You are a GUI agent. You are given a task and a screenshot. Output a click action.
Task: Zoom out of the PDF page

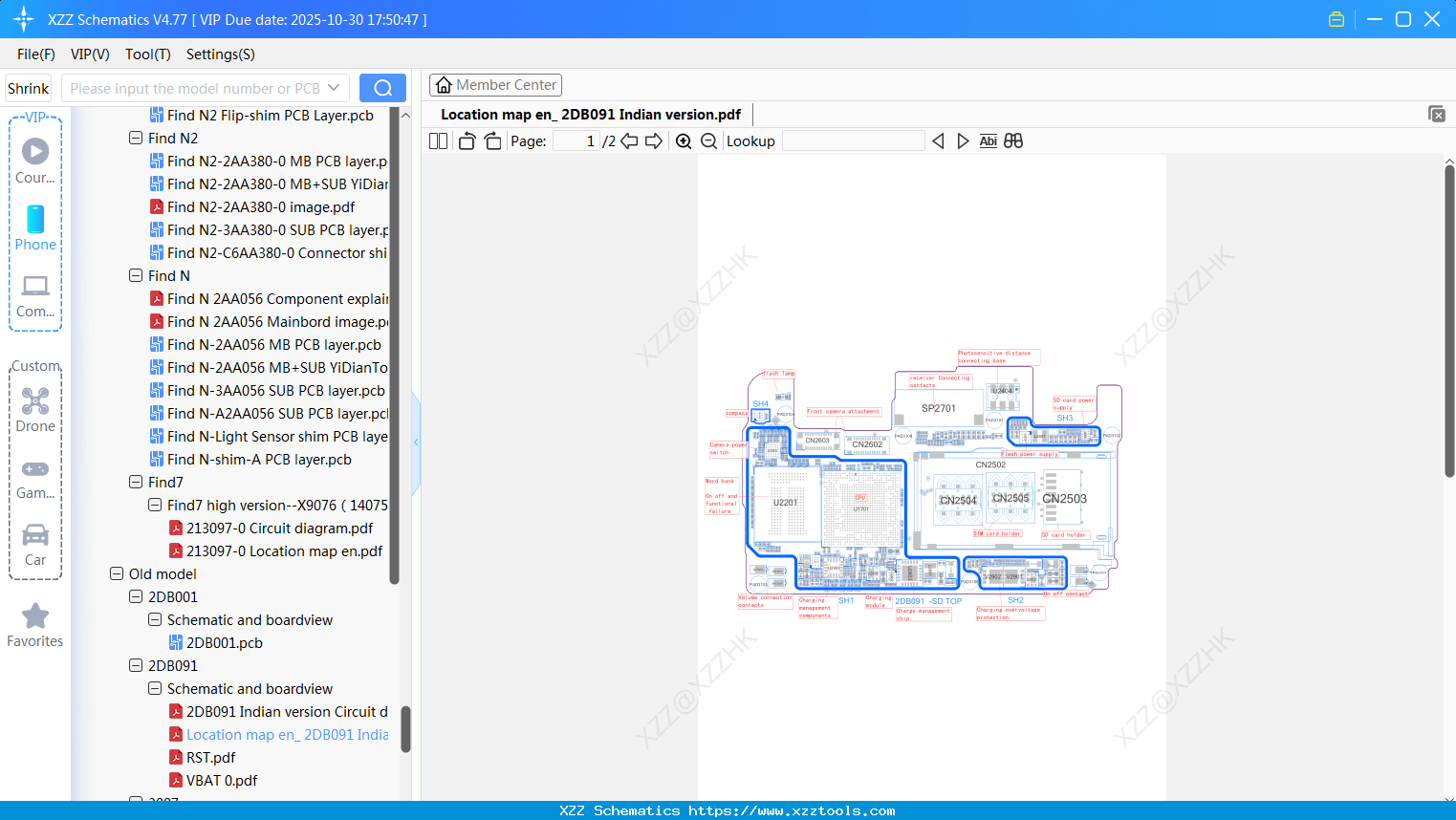(x=708, y=141)
